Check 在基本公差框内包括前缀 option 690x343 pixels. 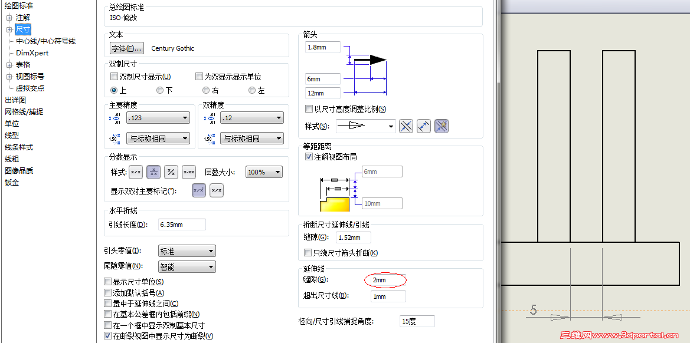(x=107, y=314)
